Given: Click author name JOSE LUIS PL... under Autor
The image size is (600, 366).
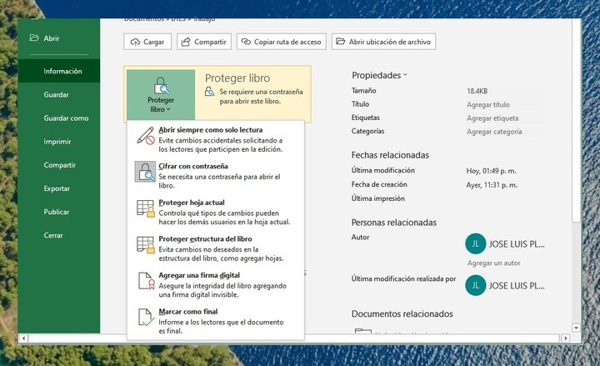Looking at the screenshot, I should [x=517, y=244].
